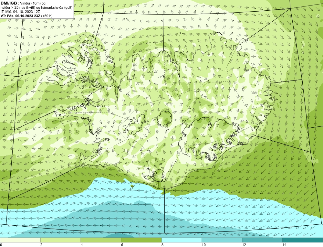Click the 10–12 m/s cyan legend swatch
The width and height of the screenshot is (323, 247).
pos(222,240)
